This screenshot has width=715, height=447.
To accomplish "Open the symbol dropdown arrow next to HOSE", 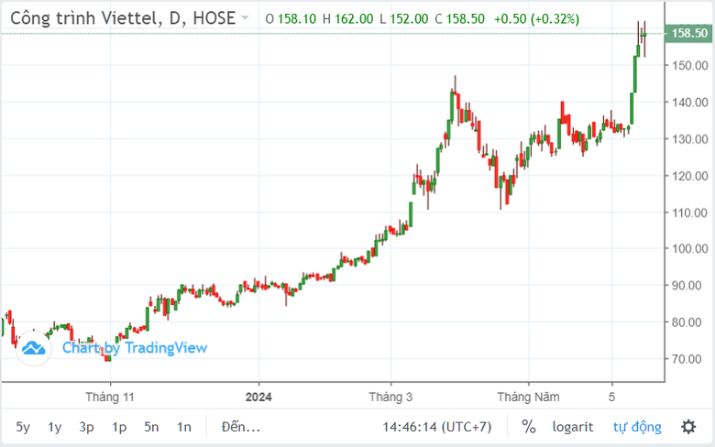I will 245,17.
